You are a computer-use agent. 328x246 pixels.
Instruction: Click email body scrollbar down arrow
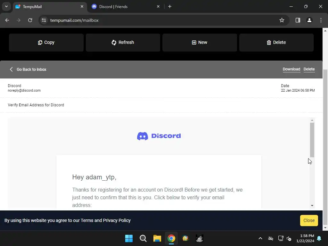coord(312,206)
